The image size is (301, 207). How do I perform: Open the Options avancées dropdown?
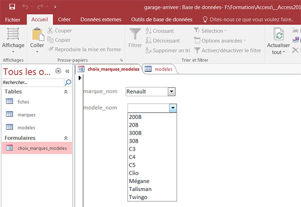(220, 41)
